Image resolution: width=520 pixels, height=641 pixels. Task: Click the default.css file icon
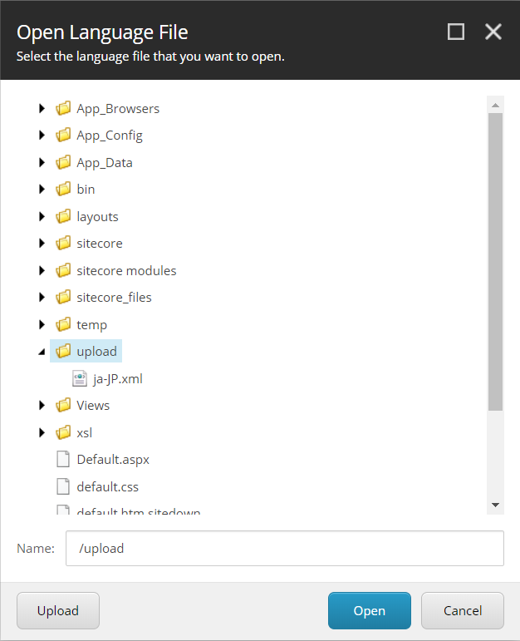[x=63, y=486]
